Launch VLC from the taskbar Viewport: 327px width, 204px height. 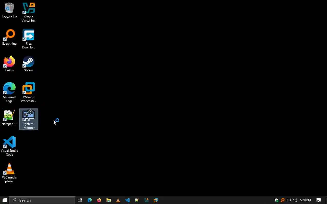click(118, 200)
